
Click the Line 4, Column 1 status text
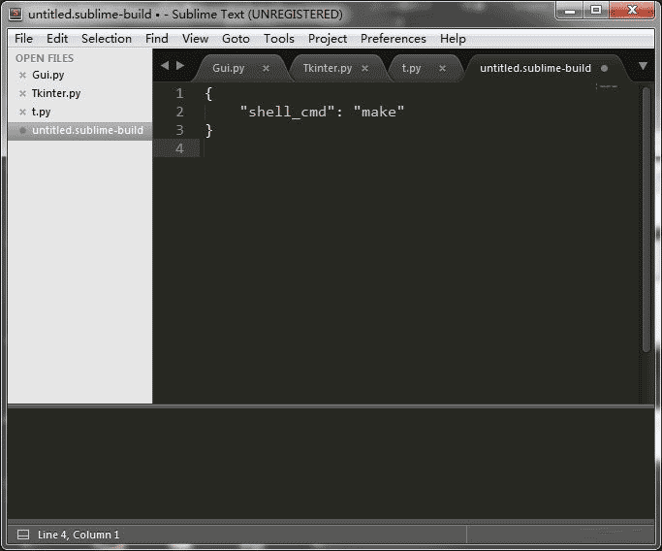(79, 535)
